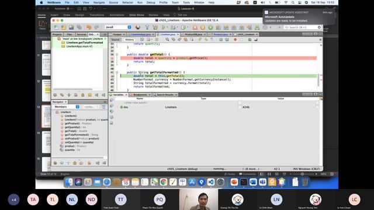Open Visual Studio Code from the Dock
The image size is (374, 210).
click(211, 182)
